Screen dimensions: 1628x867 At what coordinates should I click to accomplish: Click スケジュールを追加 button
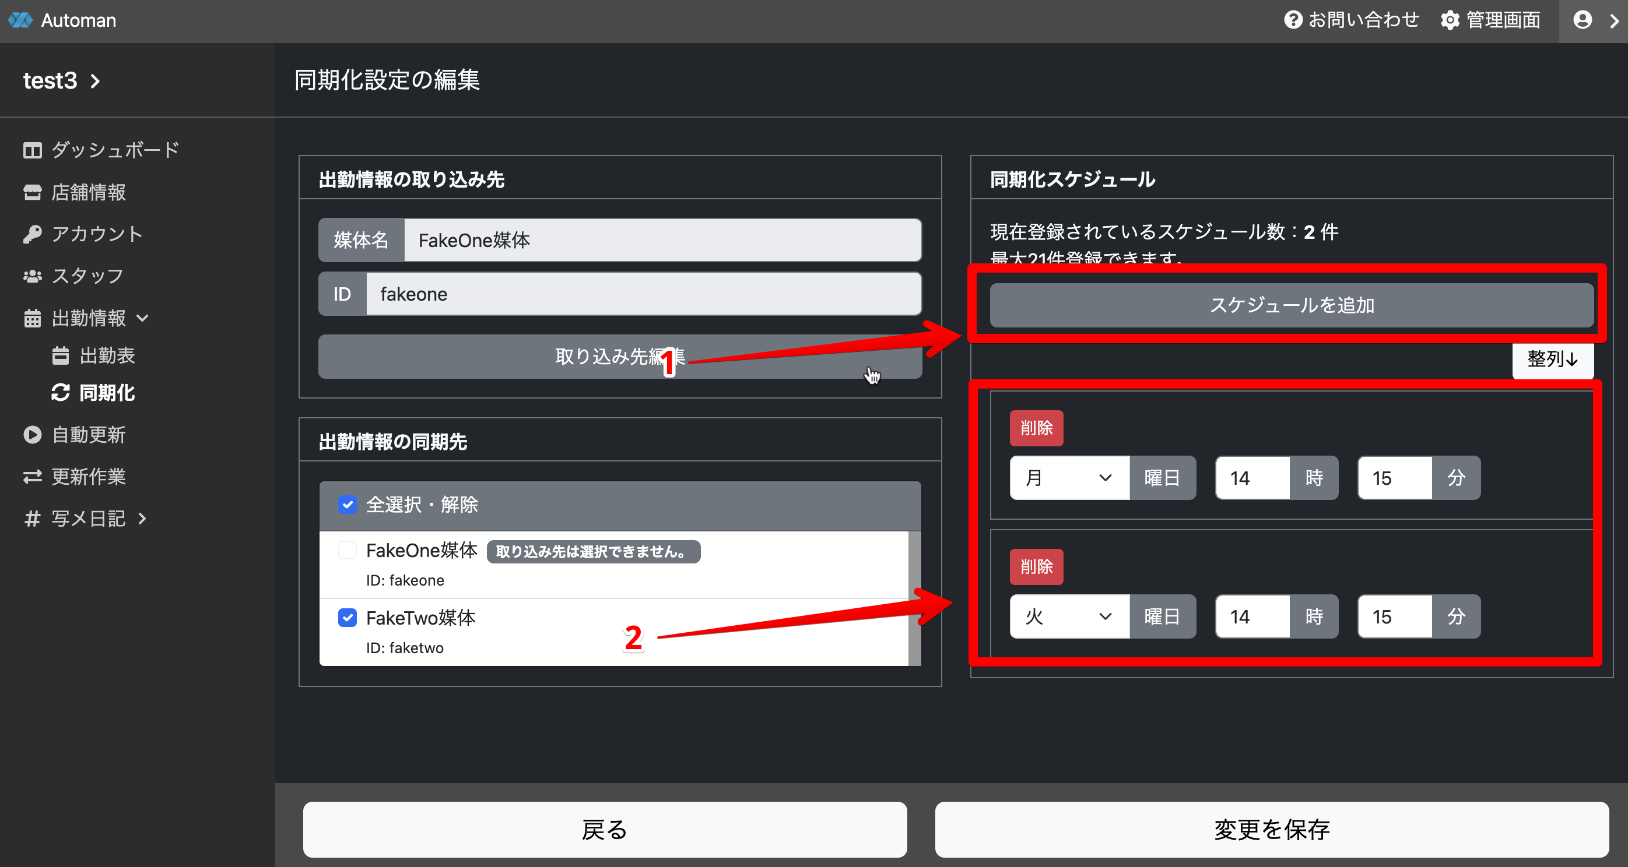[1291, 305]
